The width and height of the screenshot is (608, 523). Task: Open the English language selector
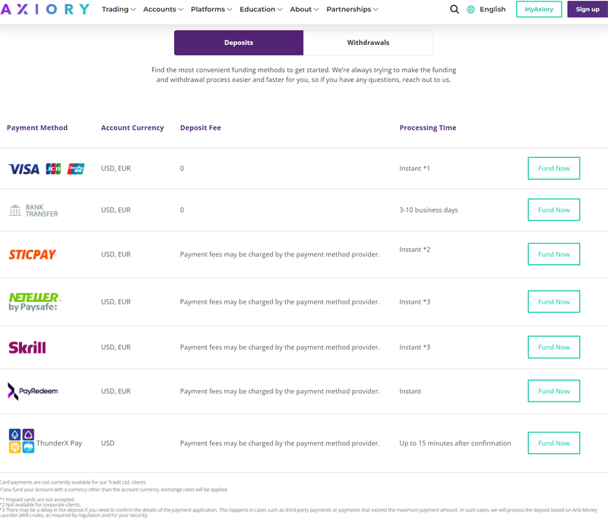pos(492,9)
